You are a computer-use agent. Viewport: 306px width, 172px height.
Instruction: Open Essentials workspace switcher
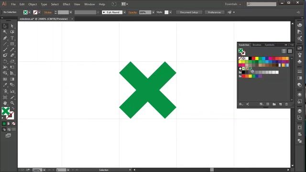233,4
